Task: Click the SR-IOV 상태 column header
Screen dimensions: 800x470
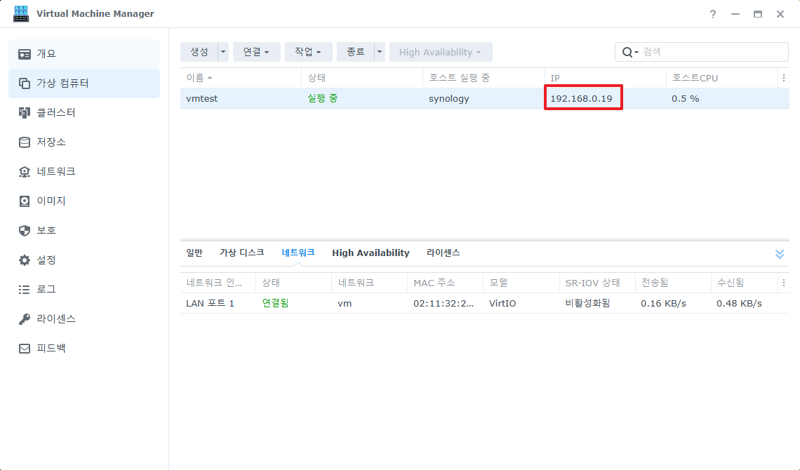Action: click(597, 283)
